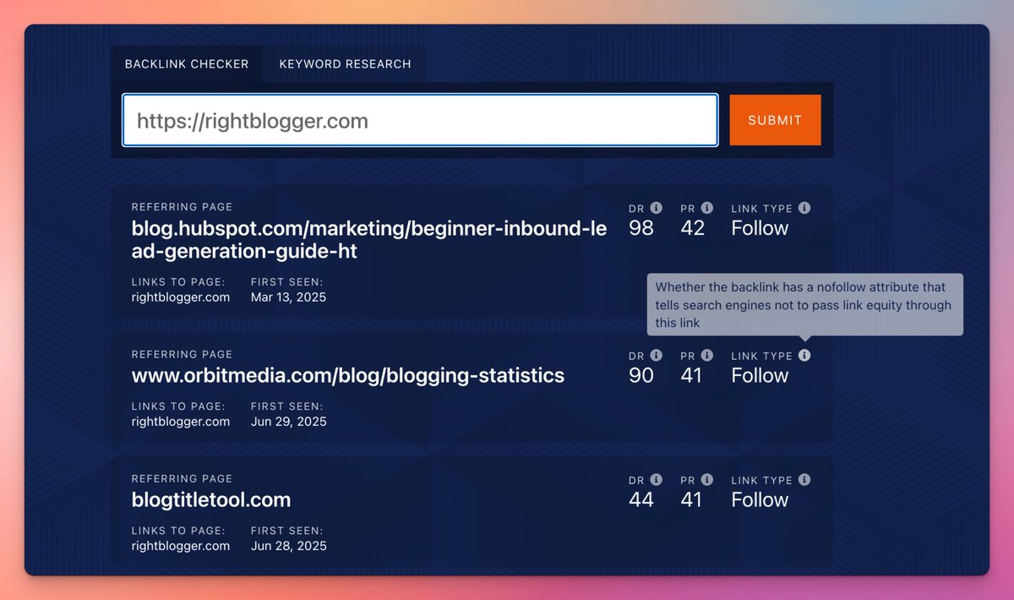The image size is (1014, 600).
Task: Click the nofollow attribute tooltip text
Action: [x=804, y=305]
